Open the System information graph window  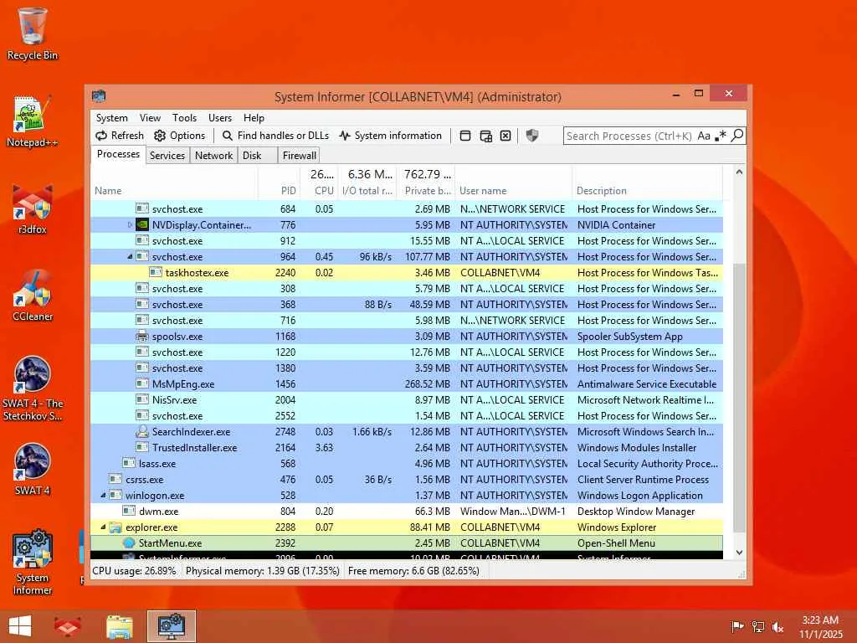coord(390,136)
